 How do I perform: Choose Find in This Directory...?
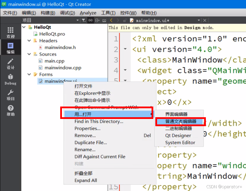click(99, 121)
